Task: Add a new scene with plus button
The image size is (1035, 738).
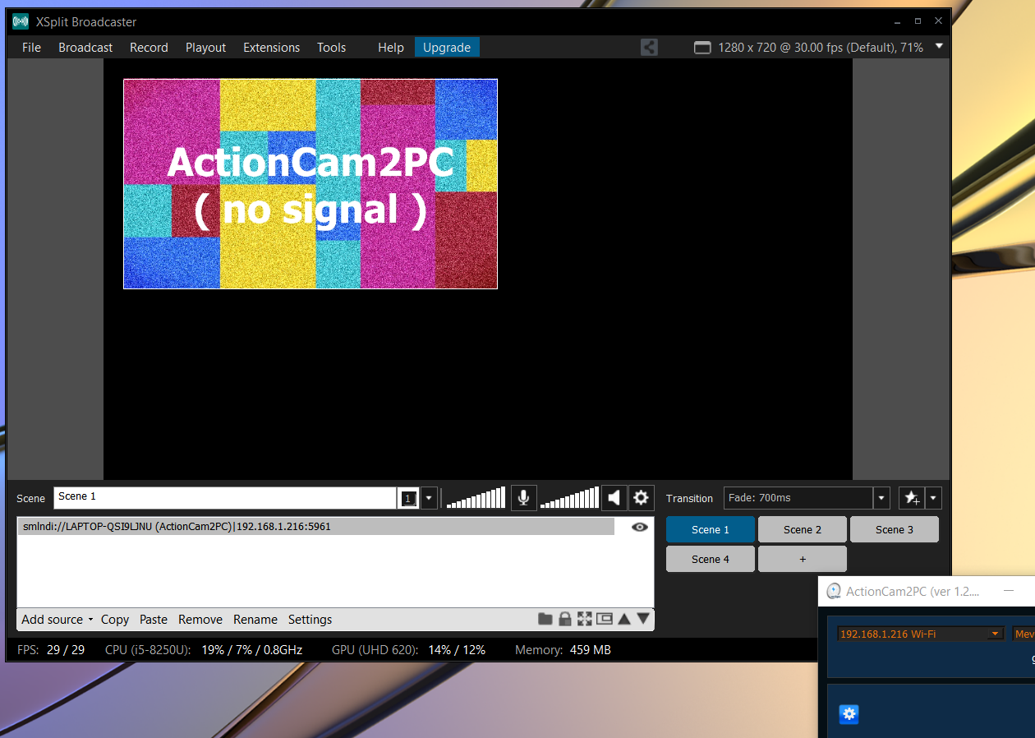Action: pyautogui.click(x=803, y=559)
